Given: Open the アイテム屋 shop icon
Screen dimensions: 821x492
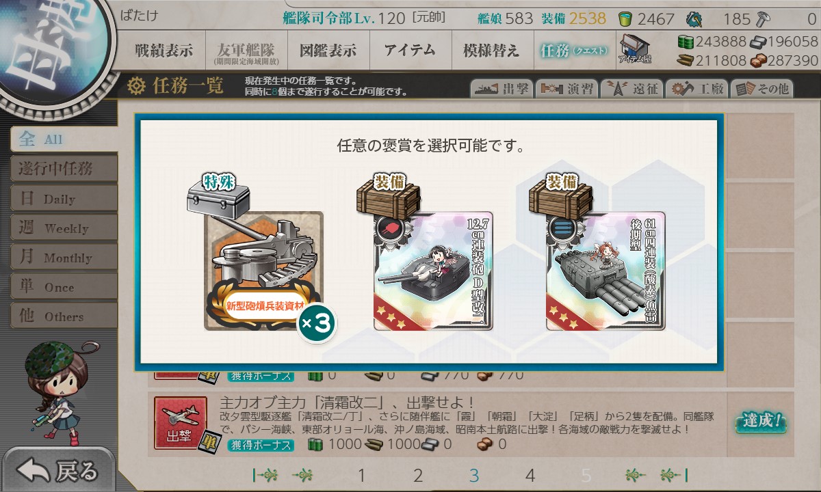Looking at the screenshot, I should (635, 49).
